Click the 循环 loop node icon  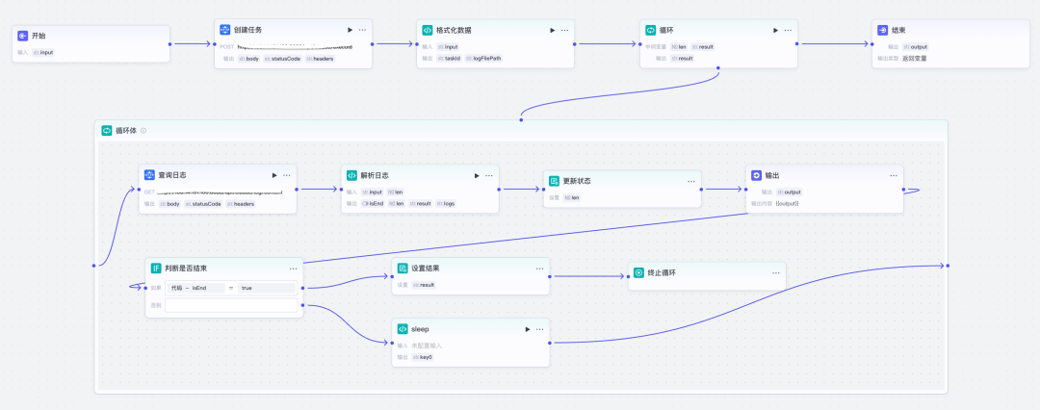[651, 30]
